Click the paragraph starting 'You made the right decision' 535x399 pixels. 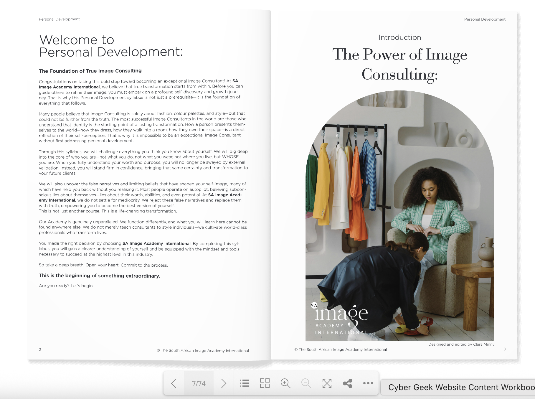click(x=139, y=249)
